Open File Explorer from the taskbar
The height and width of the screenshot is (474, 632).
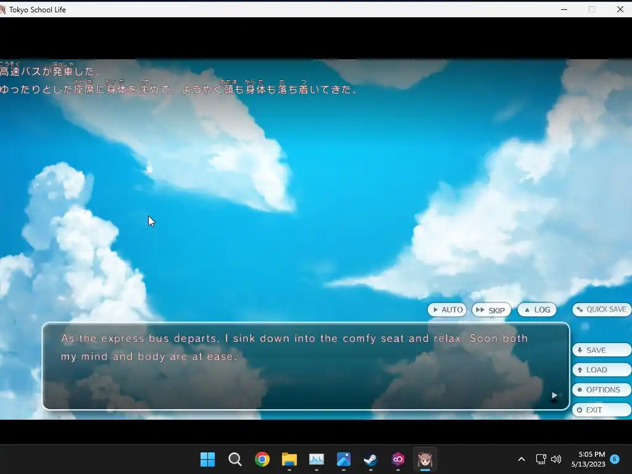click(x=289, y=459)
